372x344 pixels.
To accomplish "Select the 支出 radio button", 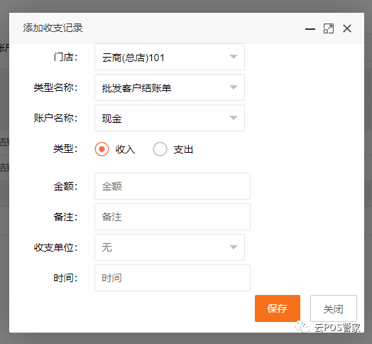I will (160, 149).
